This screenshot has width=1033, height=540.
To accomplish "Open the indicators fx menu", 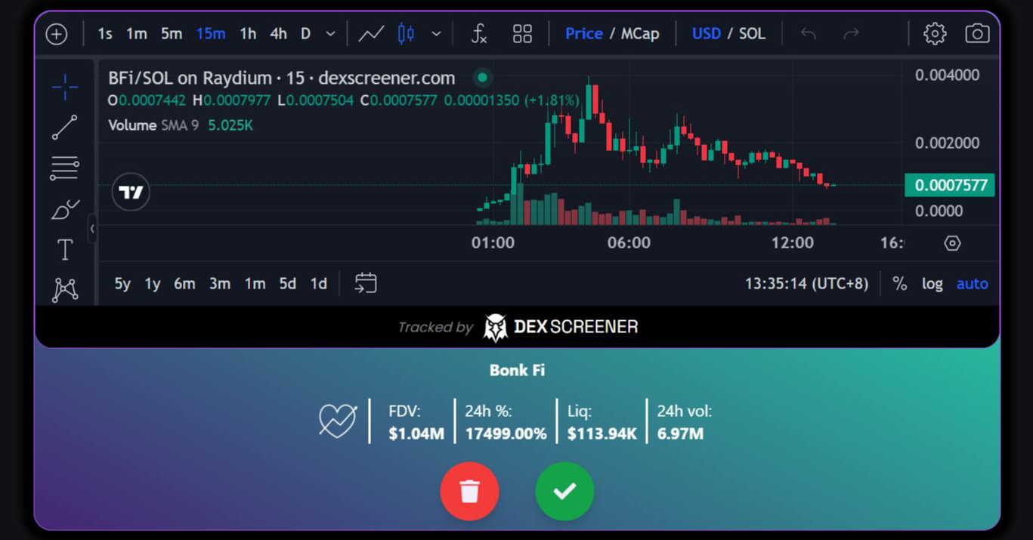I will (x=479, y=34).
